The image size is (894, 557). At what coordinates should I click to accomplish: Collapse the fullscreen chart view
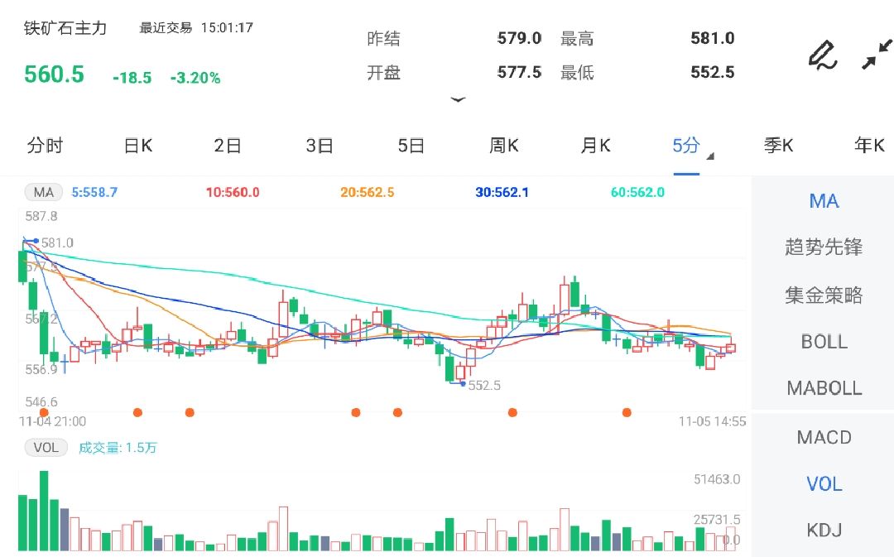click(x=877, y=54)
